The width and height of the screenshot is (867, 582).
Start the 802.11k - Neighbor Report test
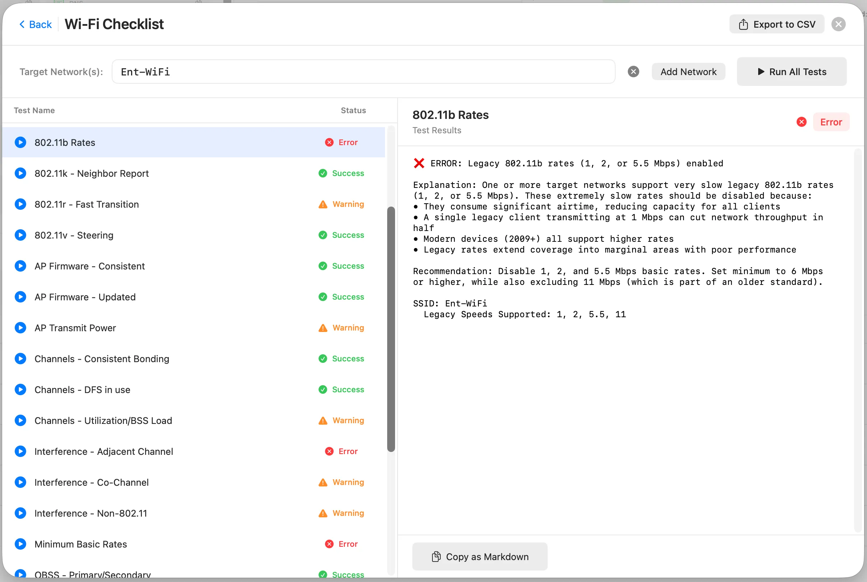tap(20, 173)
